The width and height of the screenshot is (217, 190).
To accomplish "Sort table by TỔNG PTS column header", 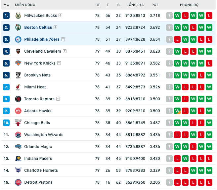I will pyautogui.click(x=135, y=5).
